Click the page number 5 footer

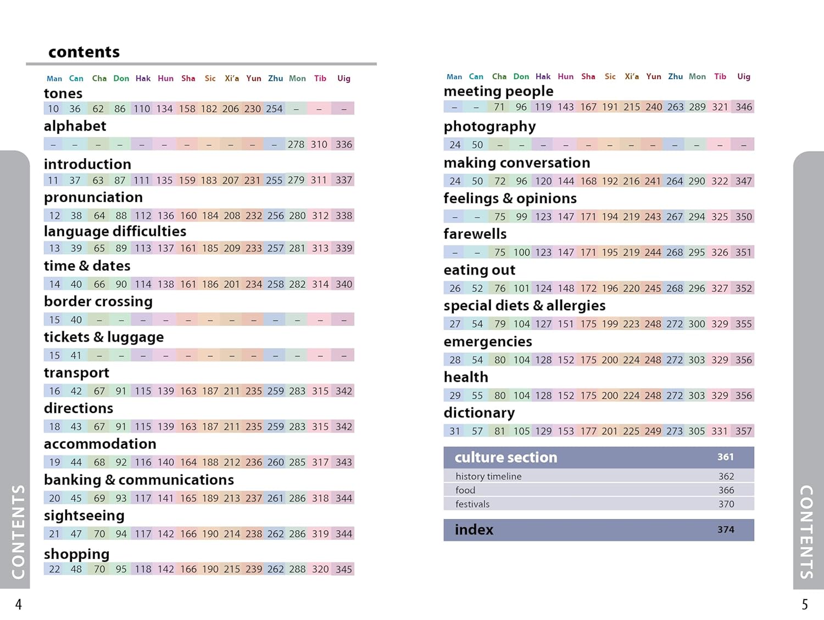pyautogui.click(x=805, y=605)
